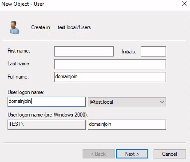Click the "User logon name (pre-Windows 2000):" label
This screenshot has width=190, height=162.
(47, 115)
